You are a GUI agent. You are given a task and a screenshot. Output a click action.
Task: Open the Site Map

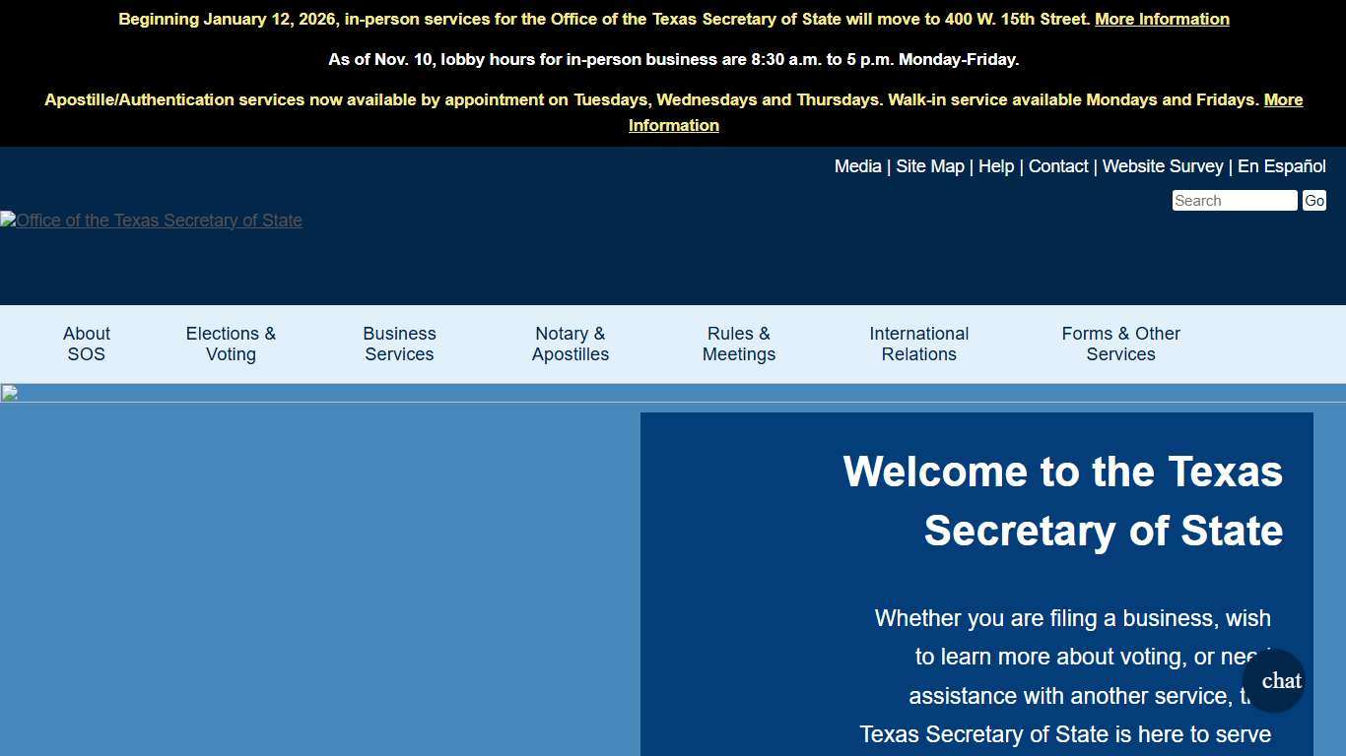[929, 166]
